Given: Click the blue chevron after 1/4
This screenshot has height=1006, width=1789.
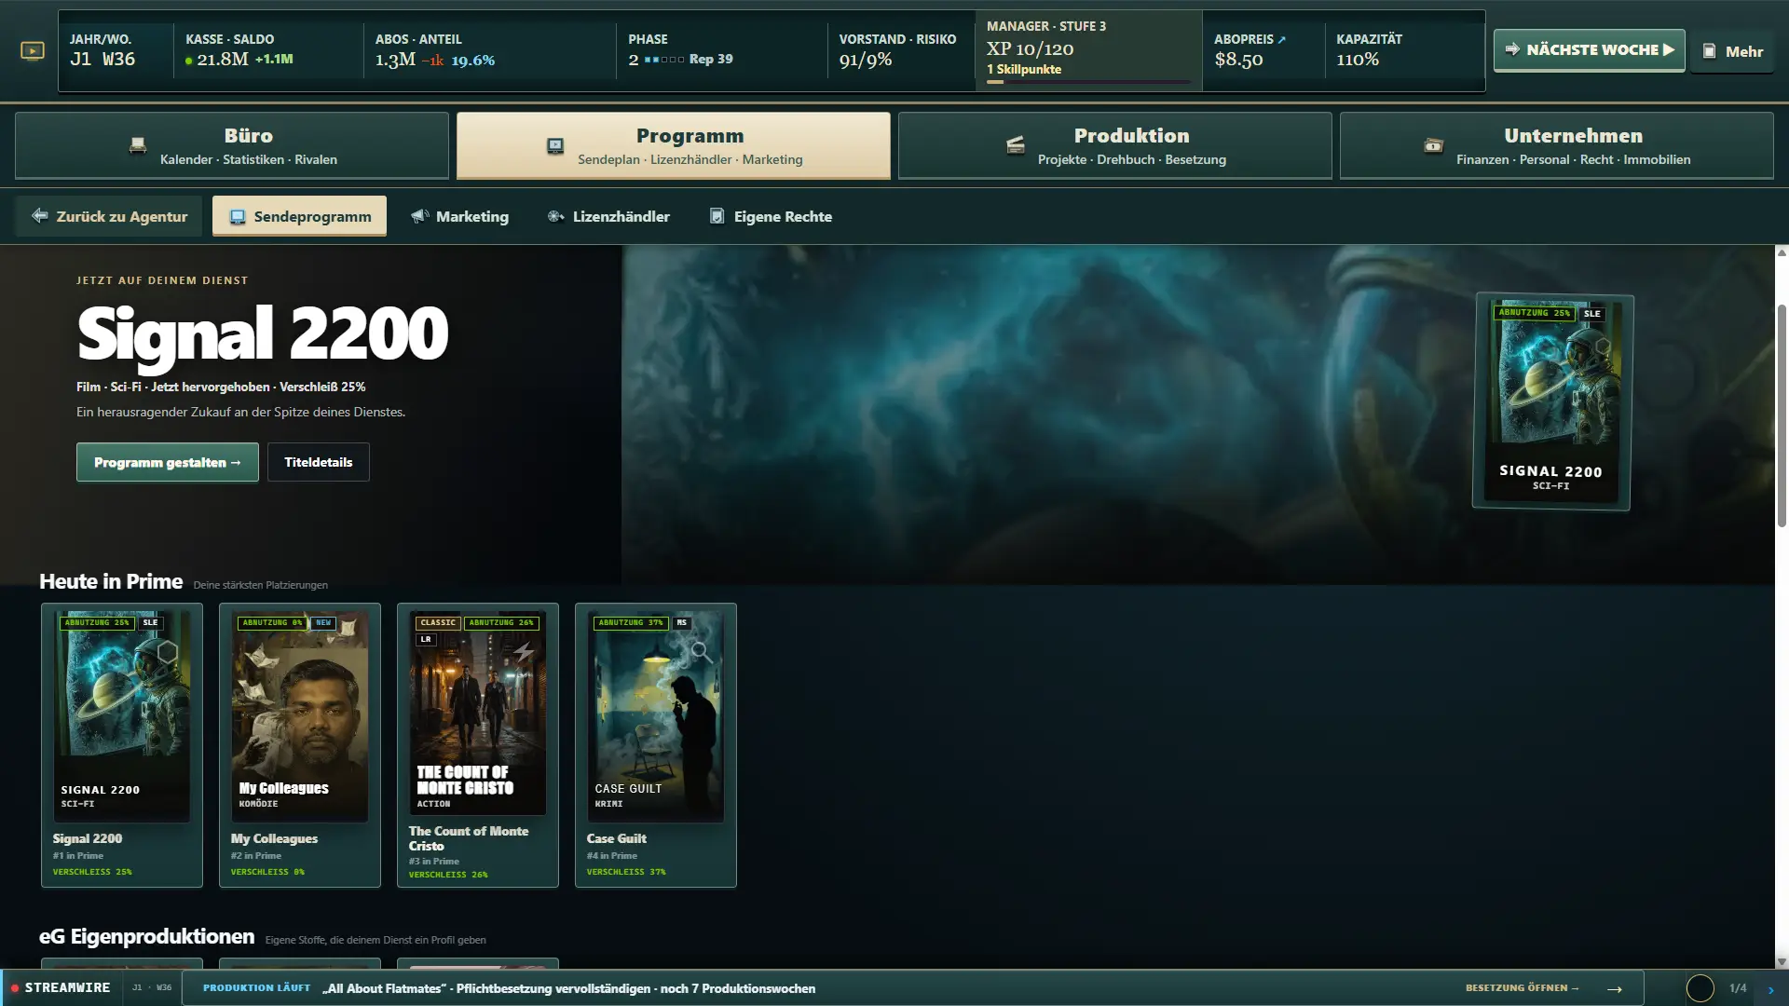Looking at the screenshot, I should coord(1771,989).
